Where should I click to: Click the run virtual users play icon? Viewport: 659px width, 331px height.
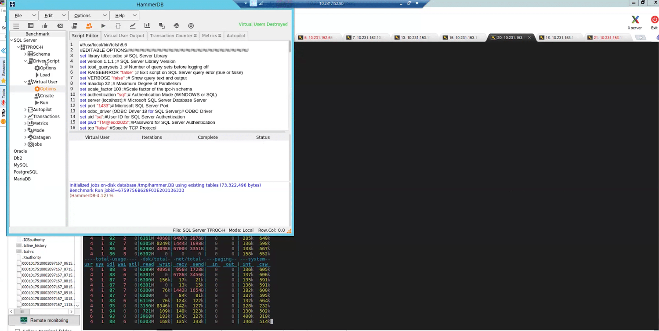point(103,26)
